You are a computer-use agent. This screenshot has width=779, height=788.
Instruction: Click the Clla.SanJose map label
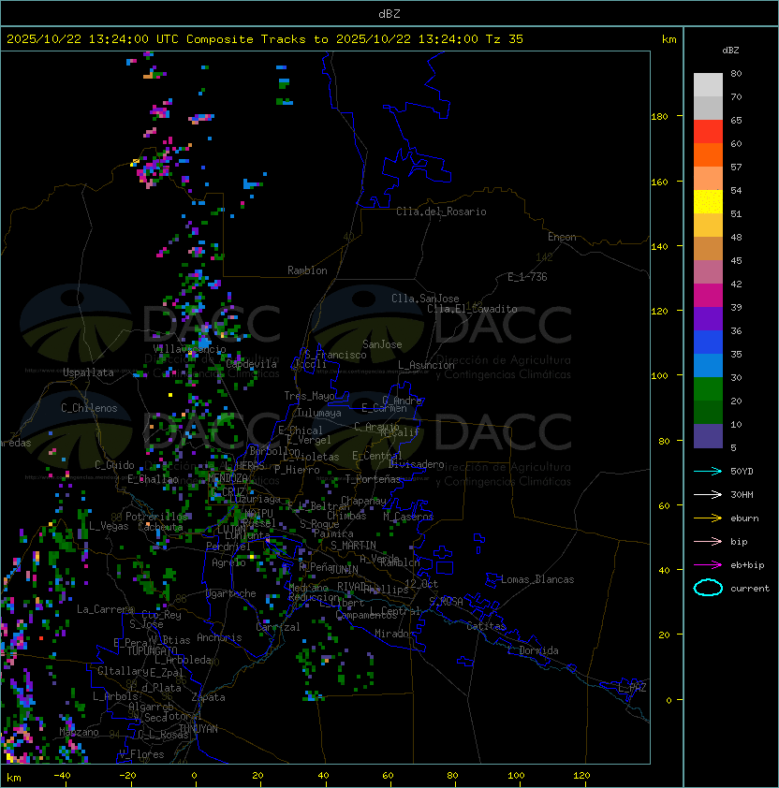425,299
